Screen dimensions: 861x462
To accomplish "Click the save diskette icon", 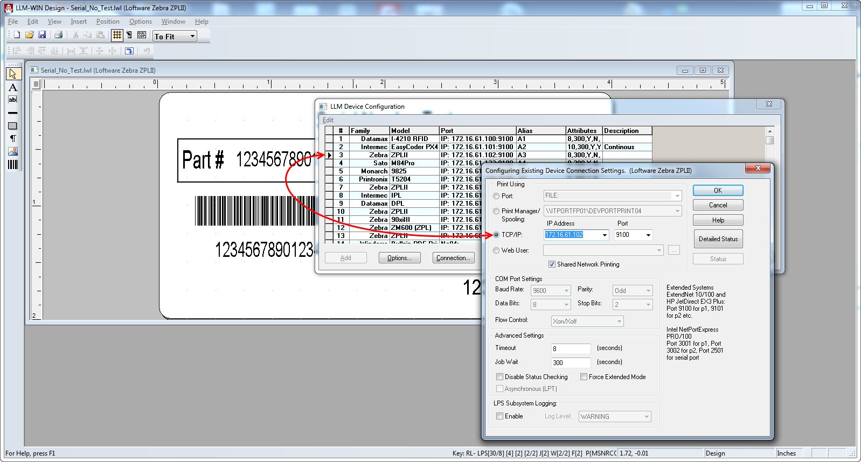I will (x=42, y=36).
